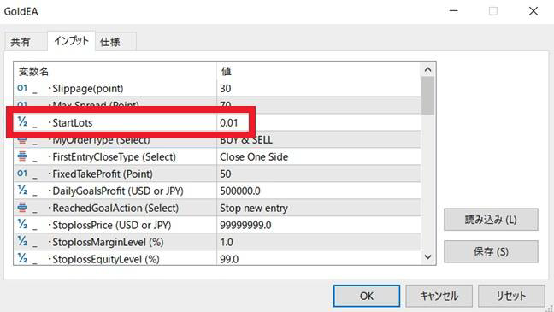The height and width of the screenshot is (312, 554).
Task: Click the double icon beside StoplossMarginLevel
Action: coord(22,242)
